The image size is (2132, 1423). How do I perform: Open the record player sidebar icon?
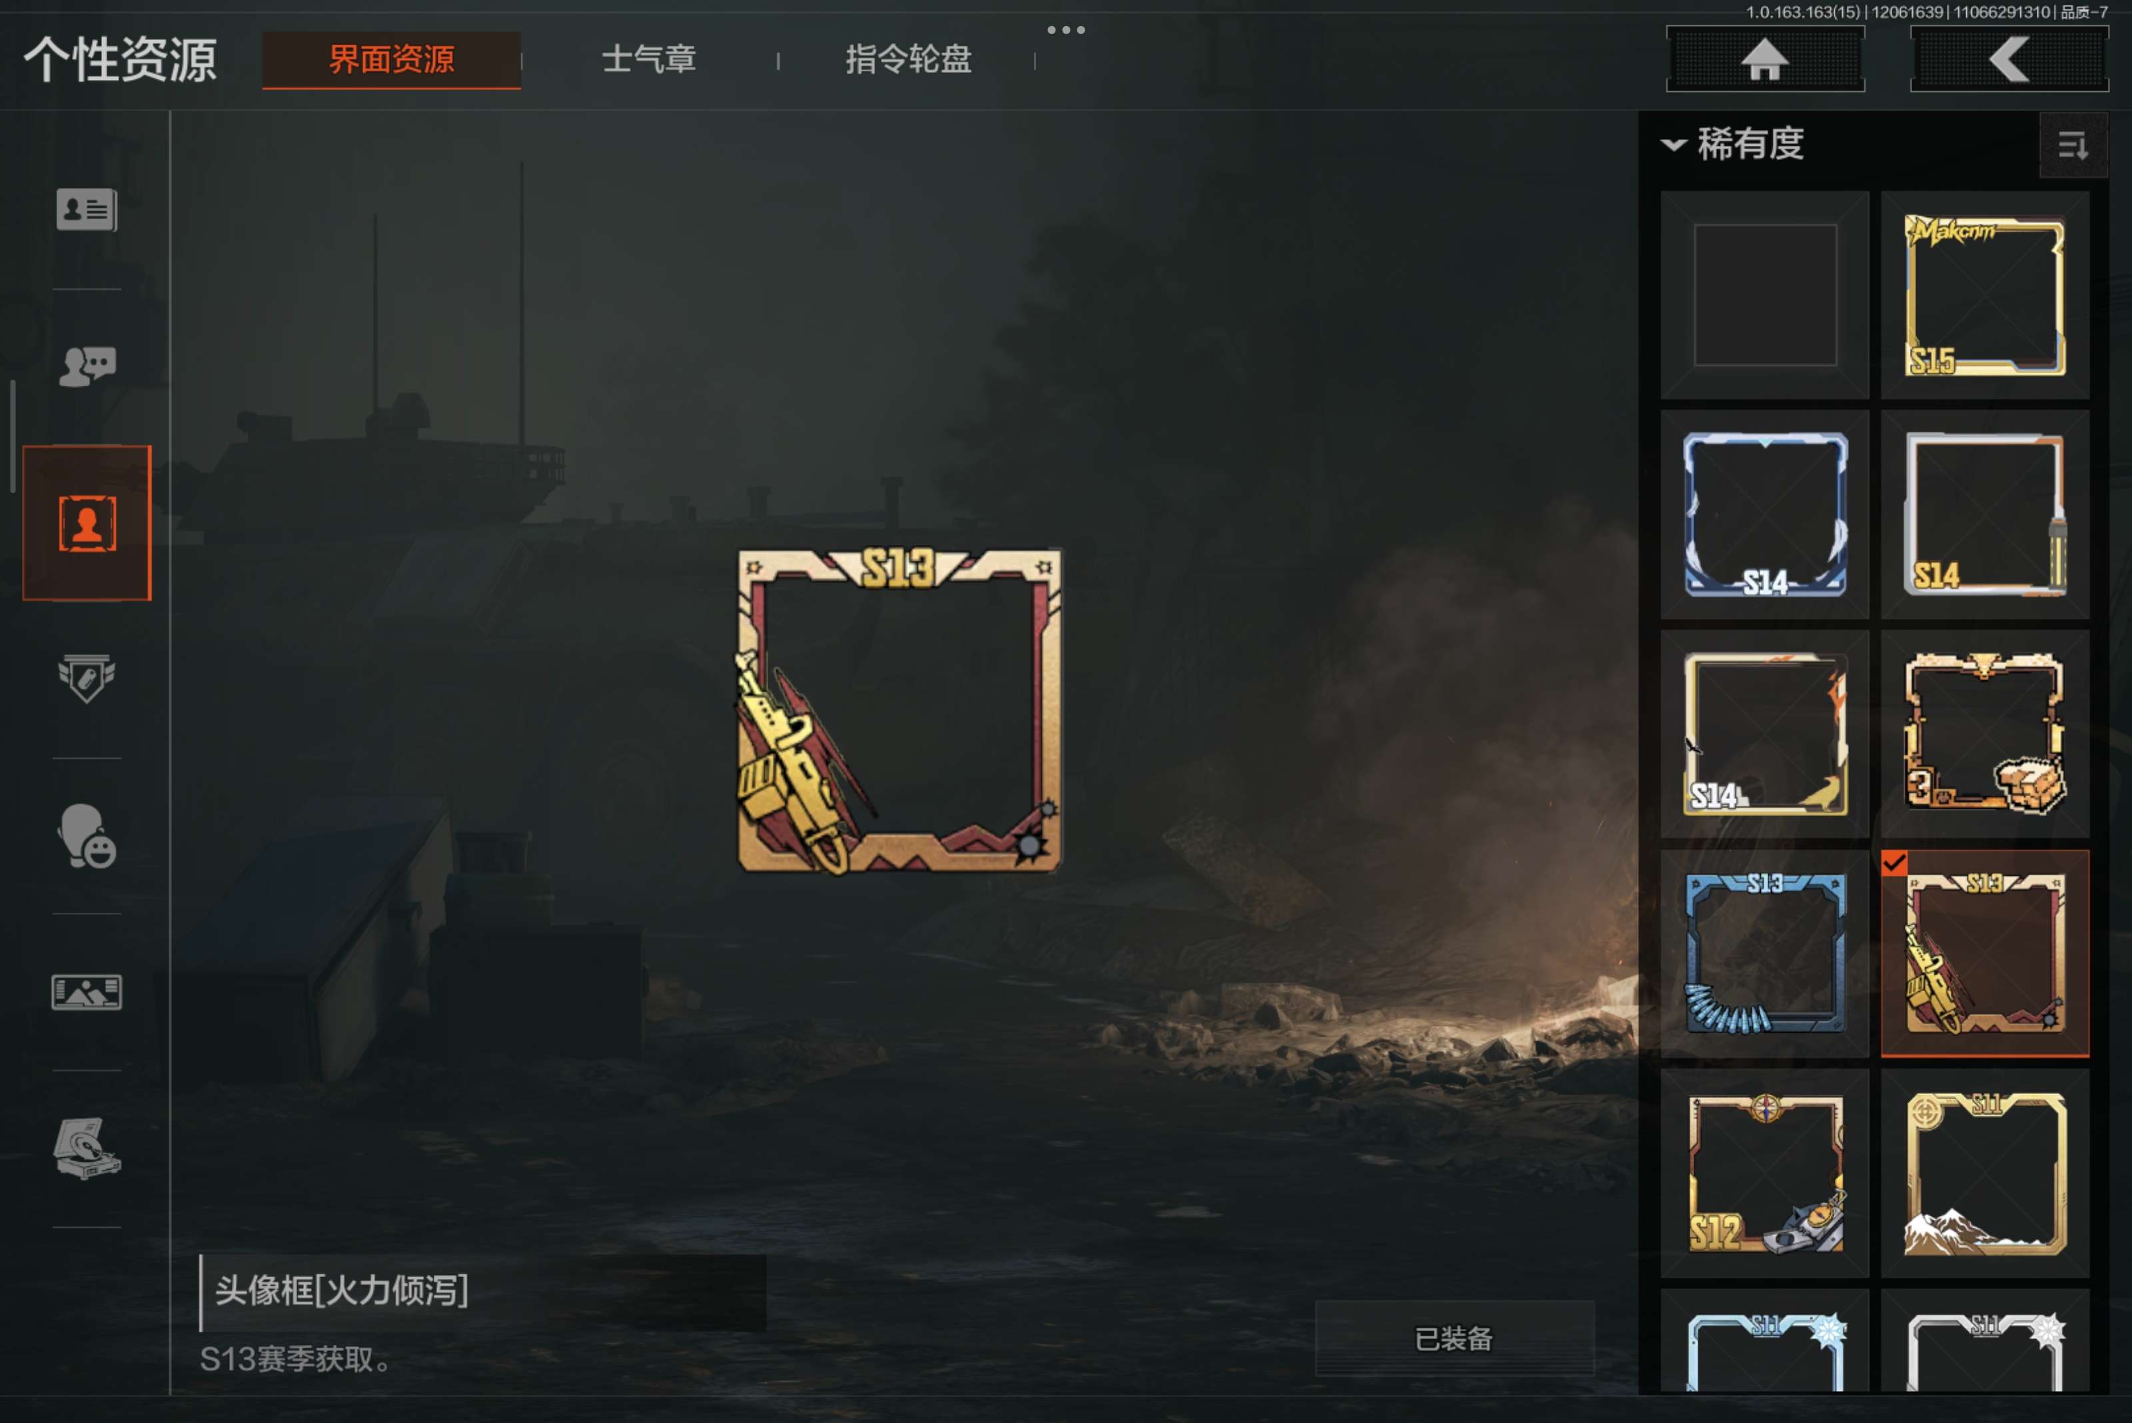click(87, 1148)
